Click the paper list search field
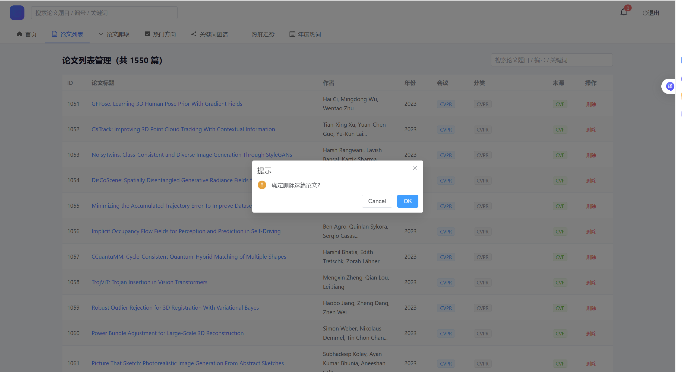This screenshot has height=372, width=682. pyautogui.click(x=552, y=60)
